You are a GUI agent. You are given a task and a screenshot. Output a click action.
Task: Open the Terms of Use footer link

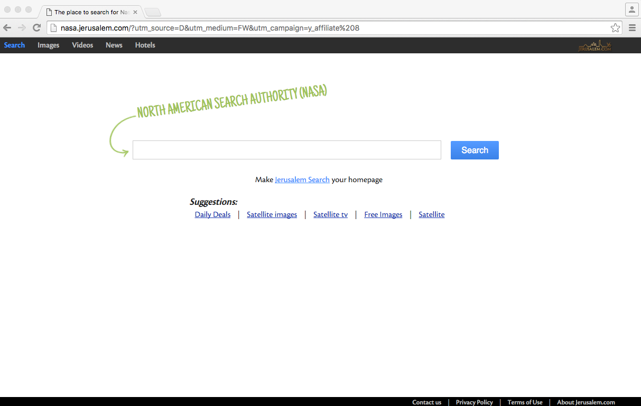click(525, 402)
